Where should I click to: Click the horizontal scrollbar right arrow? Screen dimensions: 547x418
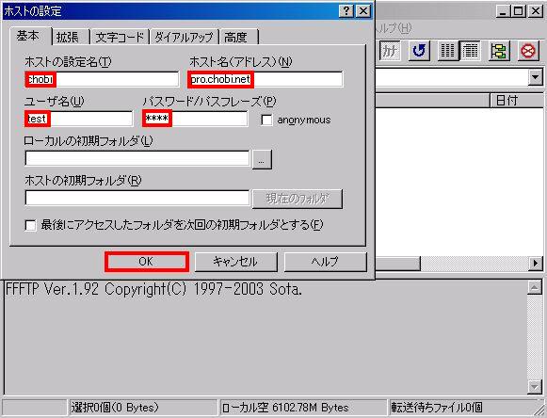point(536,264)
